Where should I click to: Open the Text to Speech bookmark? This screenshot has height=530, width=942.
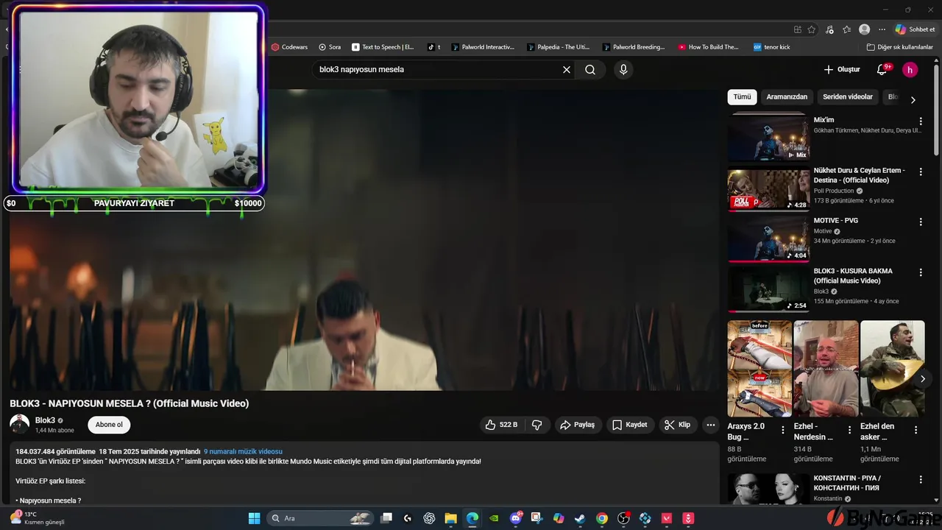(x=383, y=47)
